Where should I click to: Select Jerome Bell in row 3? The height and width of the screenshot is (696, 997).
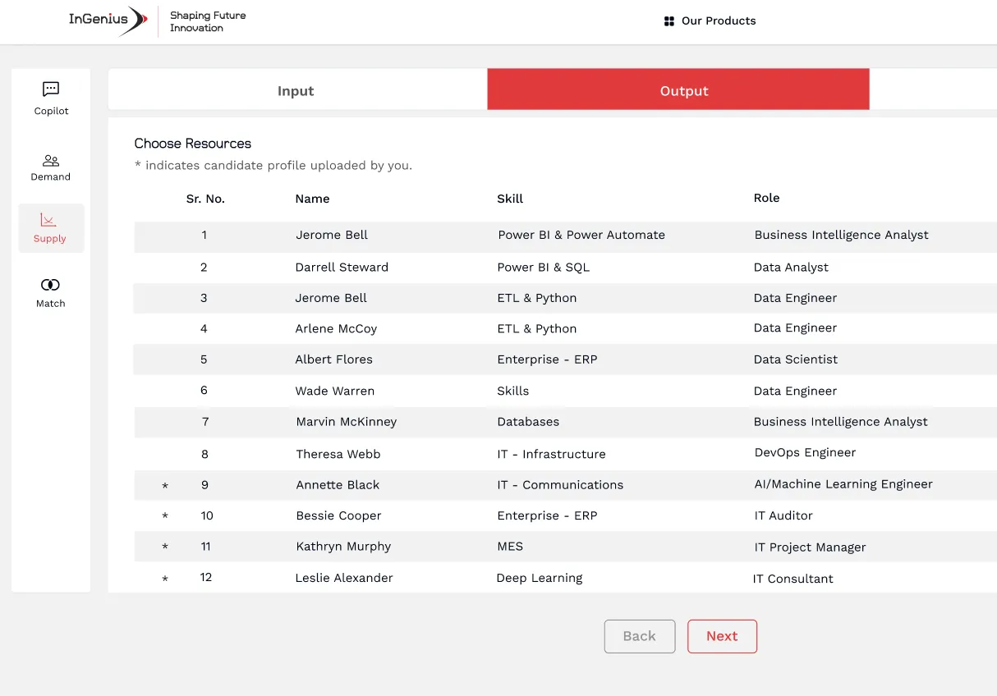[x=331, y=298]
